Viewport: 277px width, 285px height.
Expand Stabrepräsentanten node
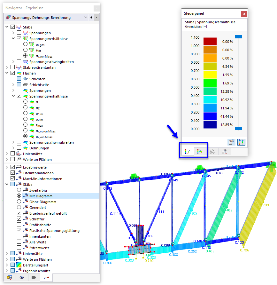point(7,67)
